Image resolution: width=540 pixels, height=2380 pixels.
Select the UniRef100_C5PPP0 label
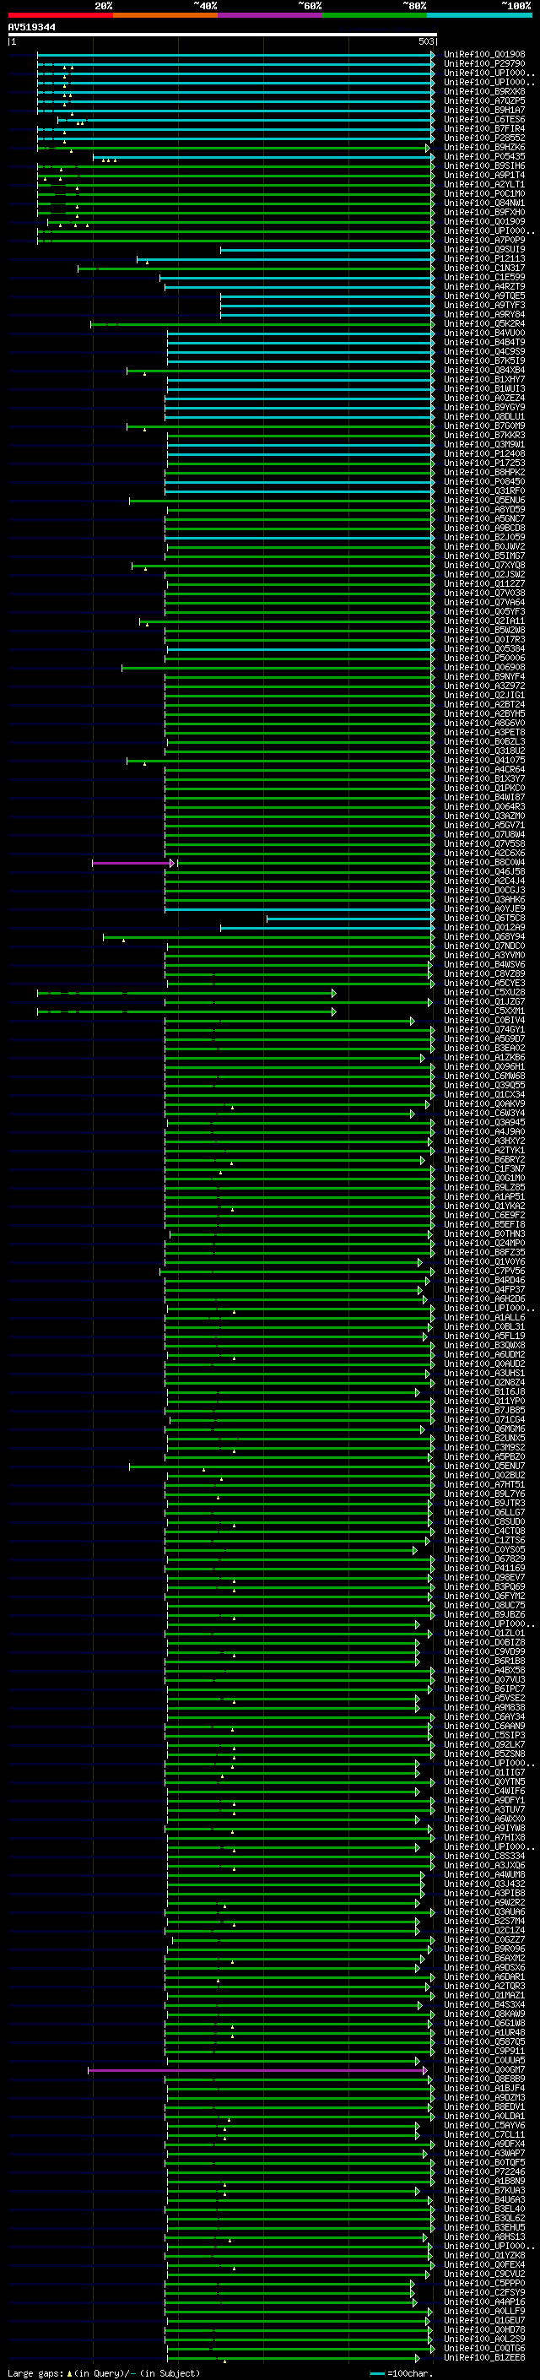(x=484, y=2284)
